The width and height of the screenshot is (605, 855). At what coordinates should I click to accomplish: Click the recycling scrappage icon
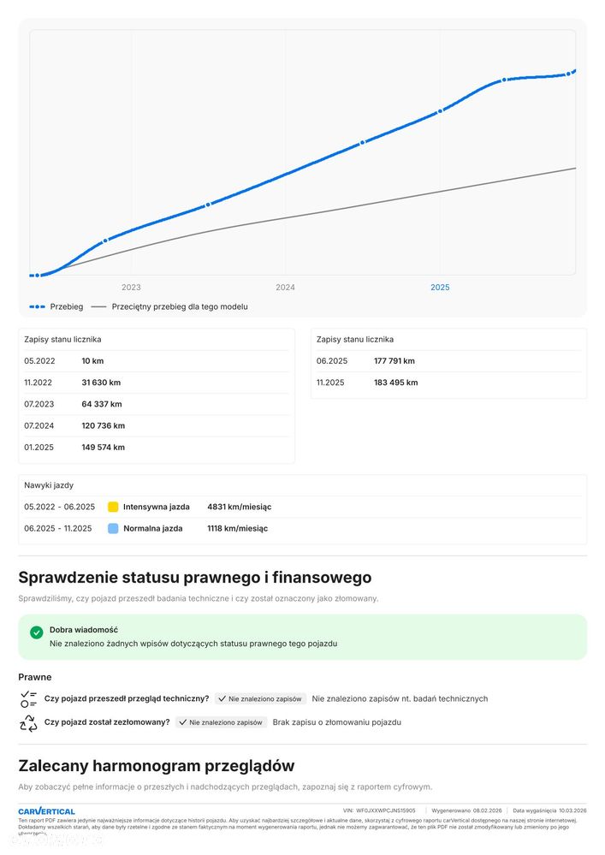point(28,722)
